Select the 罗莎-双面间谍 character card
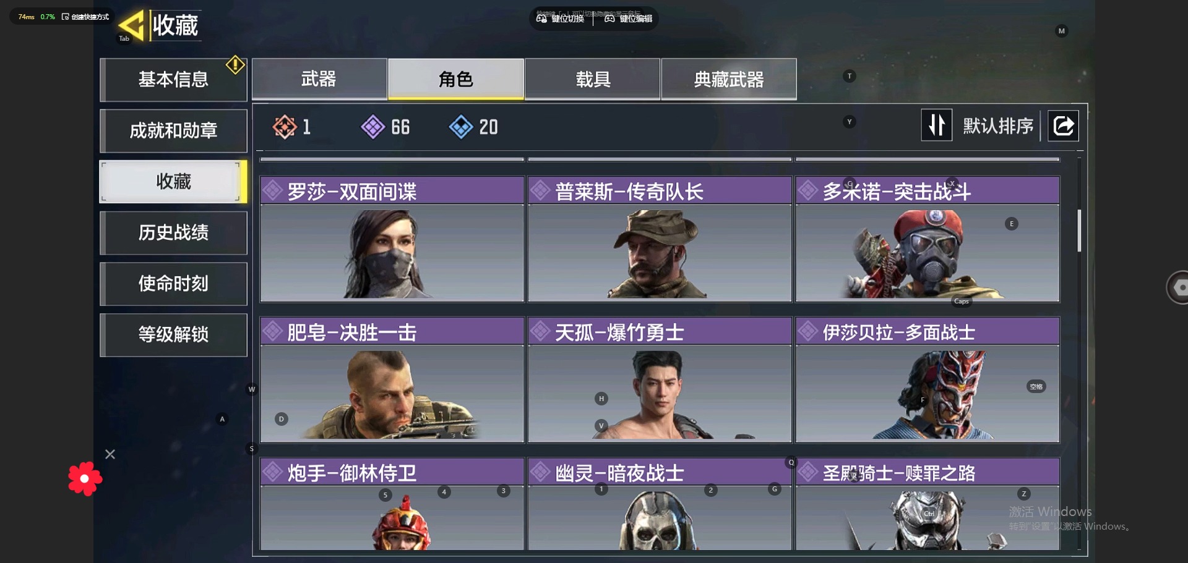Screen dimensions: 1188x563 392,239
